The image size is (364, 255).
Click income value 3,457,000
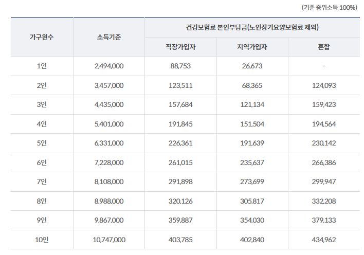coord(109,85)
